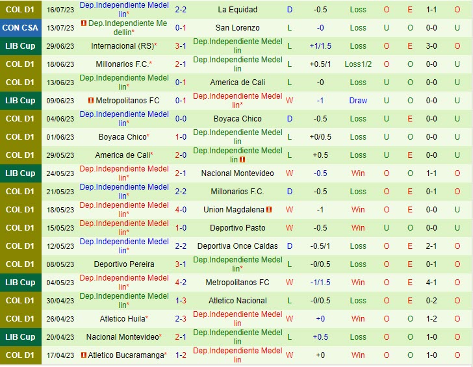Viewport: 473px width, 367px height.
Task: Click America de Cali away team on 13/06/23
Action: pos(238,82)
